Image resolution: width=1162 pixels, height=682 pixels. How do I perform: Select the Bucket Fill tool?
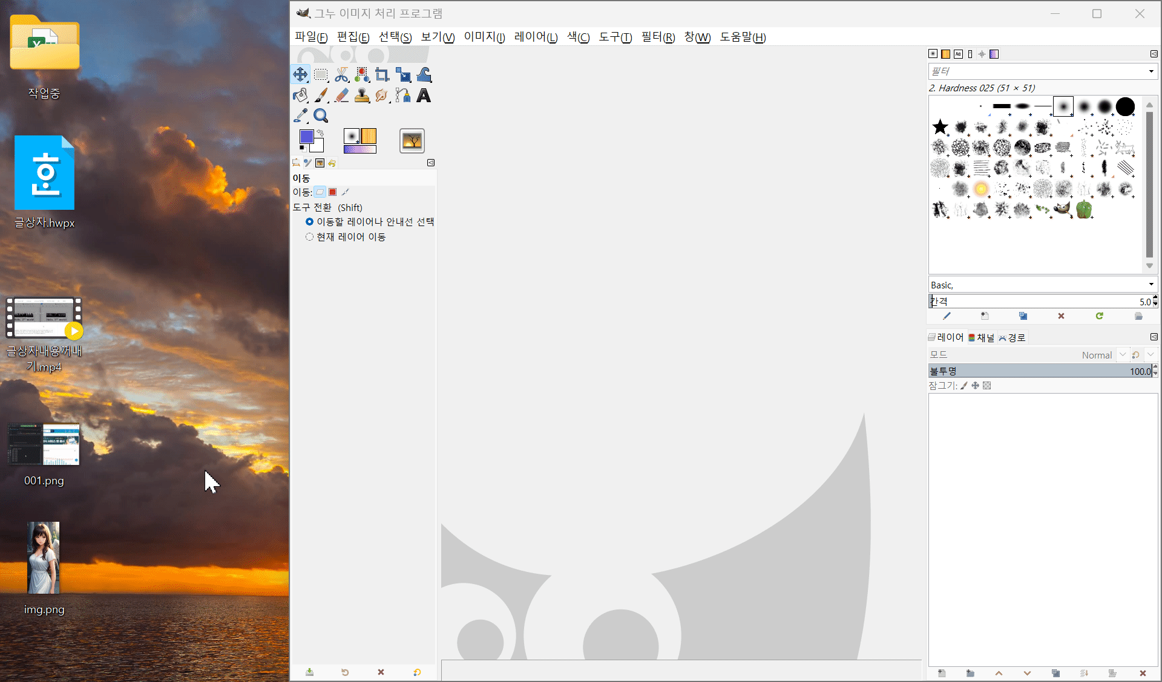point(300,96)
